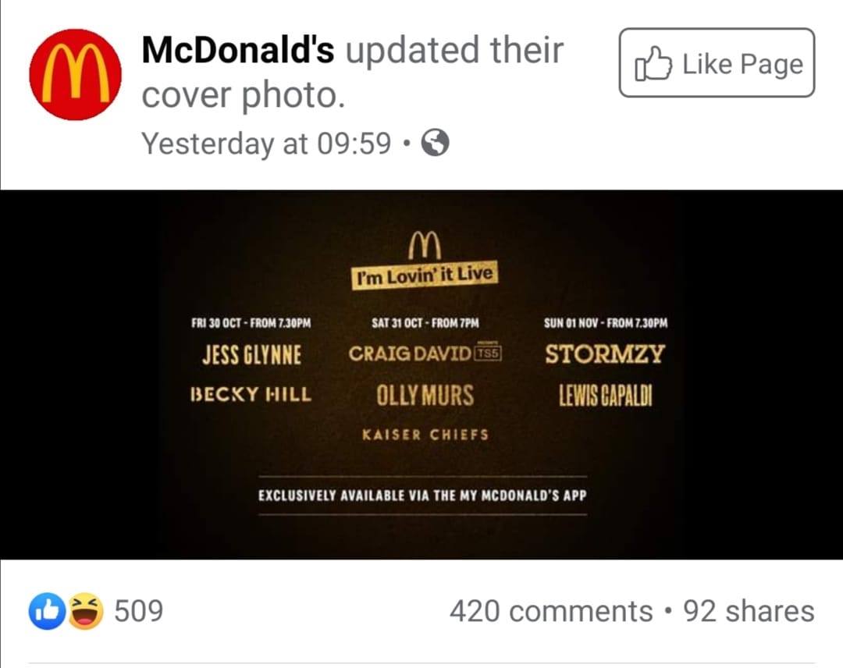Open the 420 comments link
This screenshot has height=668, width=843.
tap(551, 611)
